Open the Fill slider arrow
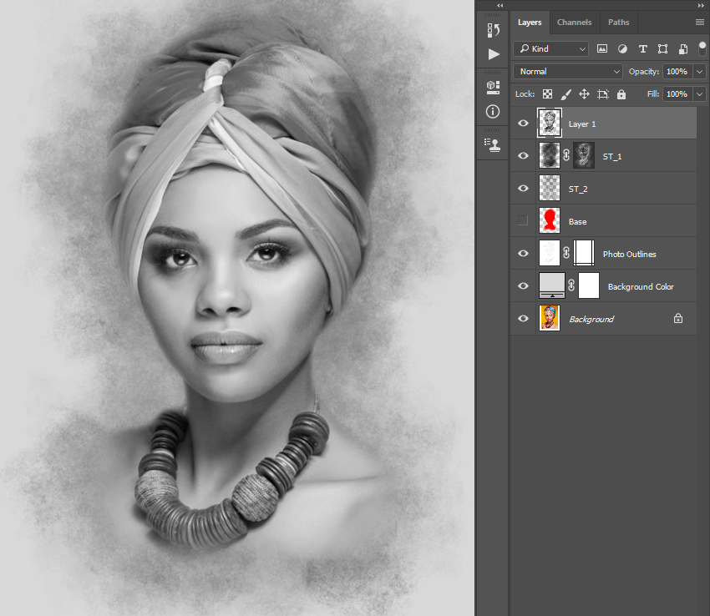710x616 pixels. pyautogui.click(x=700, y=94)
